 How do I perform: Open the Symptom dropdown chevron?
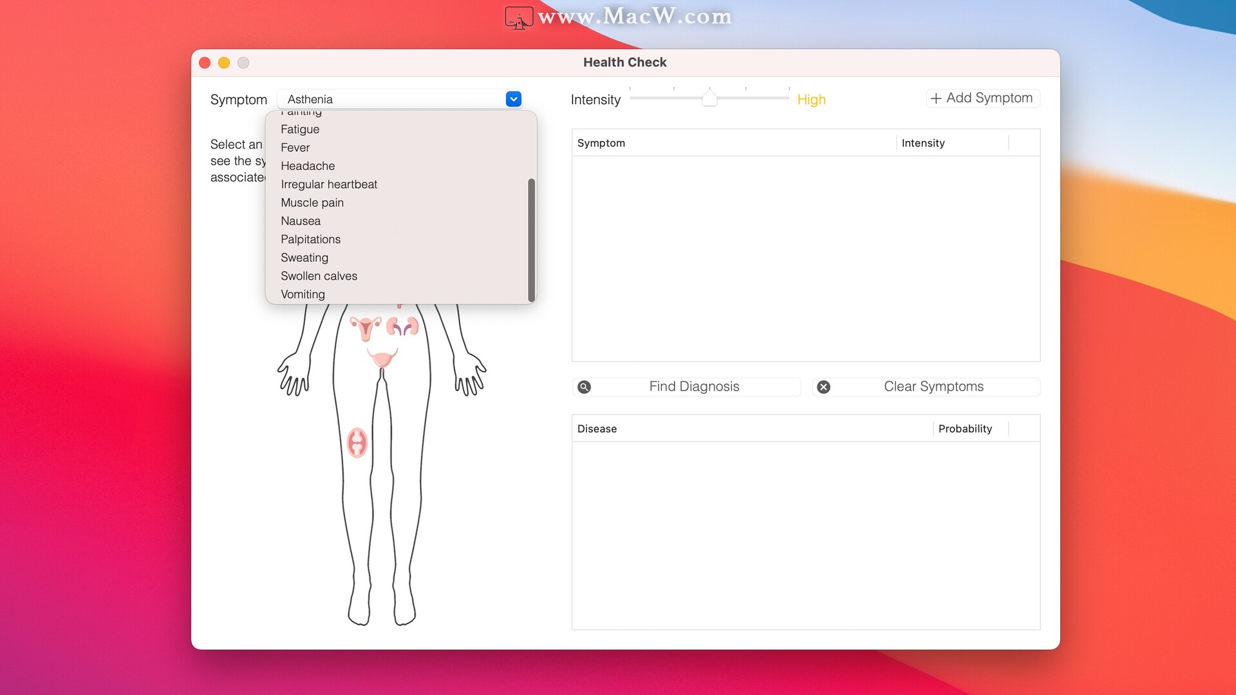(x=513, y=99)
